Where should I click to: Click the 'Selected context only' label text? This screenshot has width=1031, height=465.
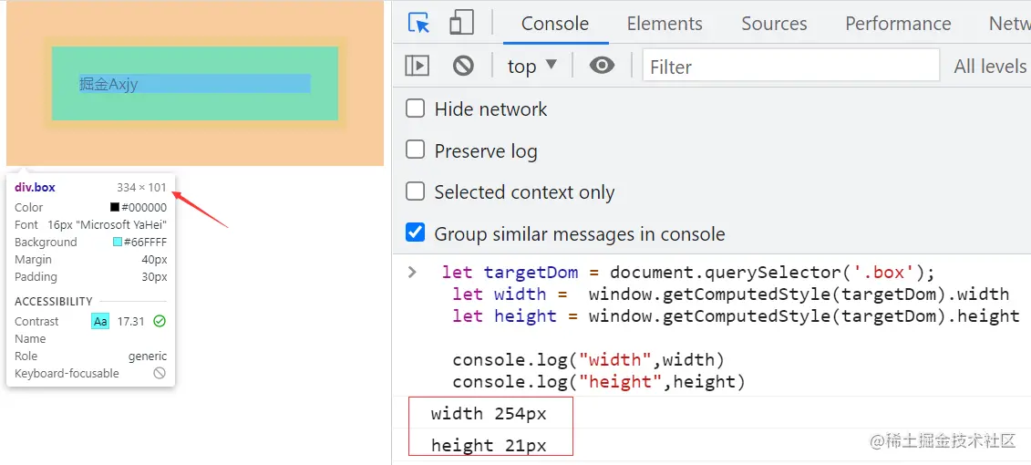[x=524, y=192]
